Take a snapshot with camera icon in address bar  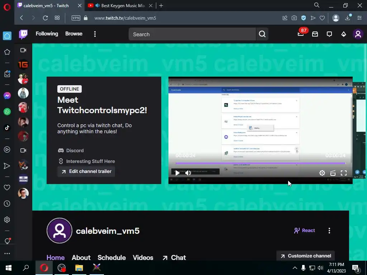294,18
